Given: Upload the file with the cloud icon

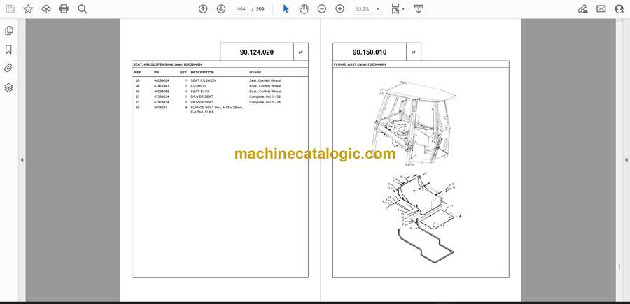Looking at the screenshot, I should tap(46, 9).
